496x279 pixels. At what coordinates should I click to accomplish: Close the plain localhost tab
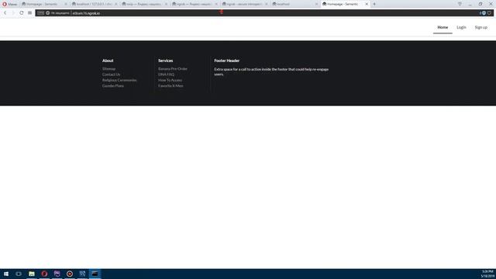(x=316, y=4)
